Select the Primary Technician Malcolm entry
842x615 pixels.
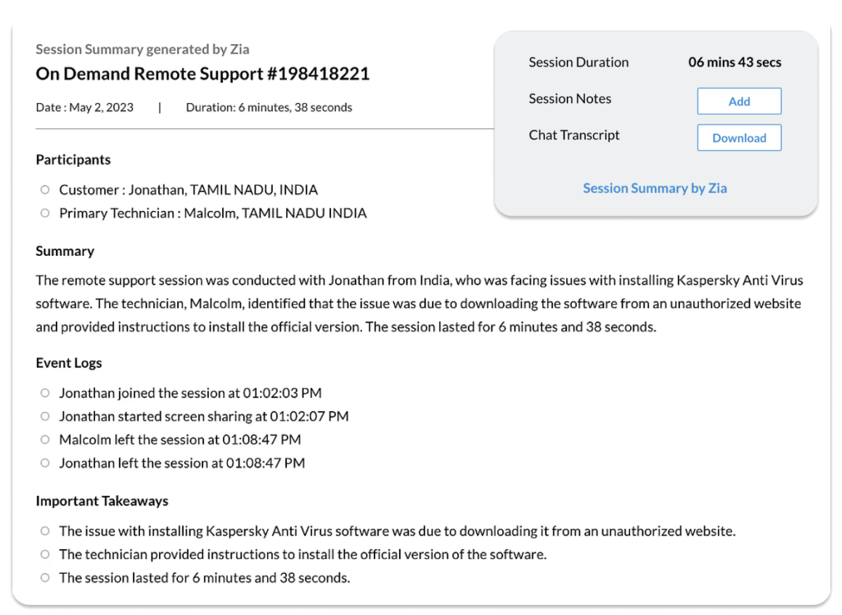(213, 213)
